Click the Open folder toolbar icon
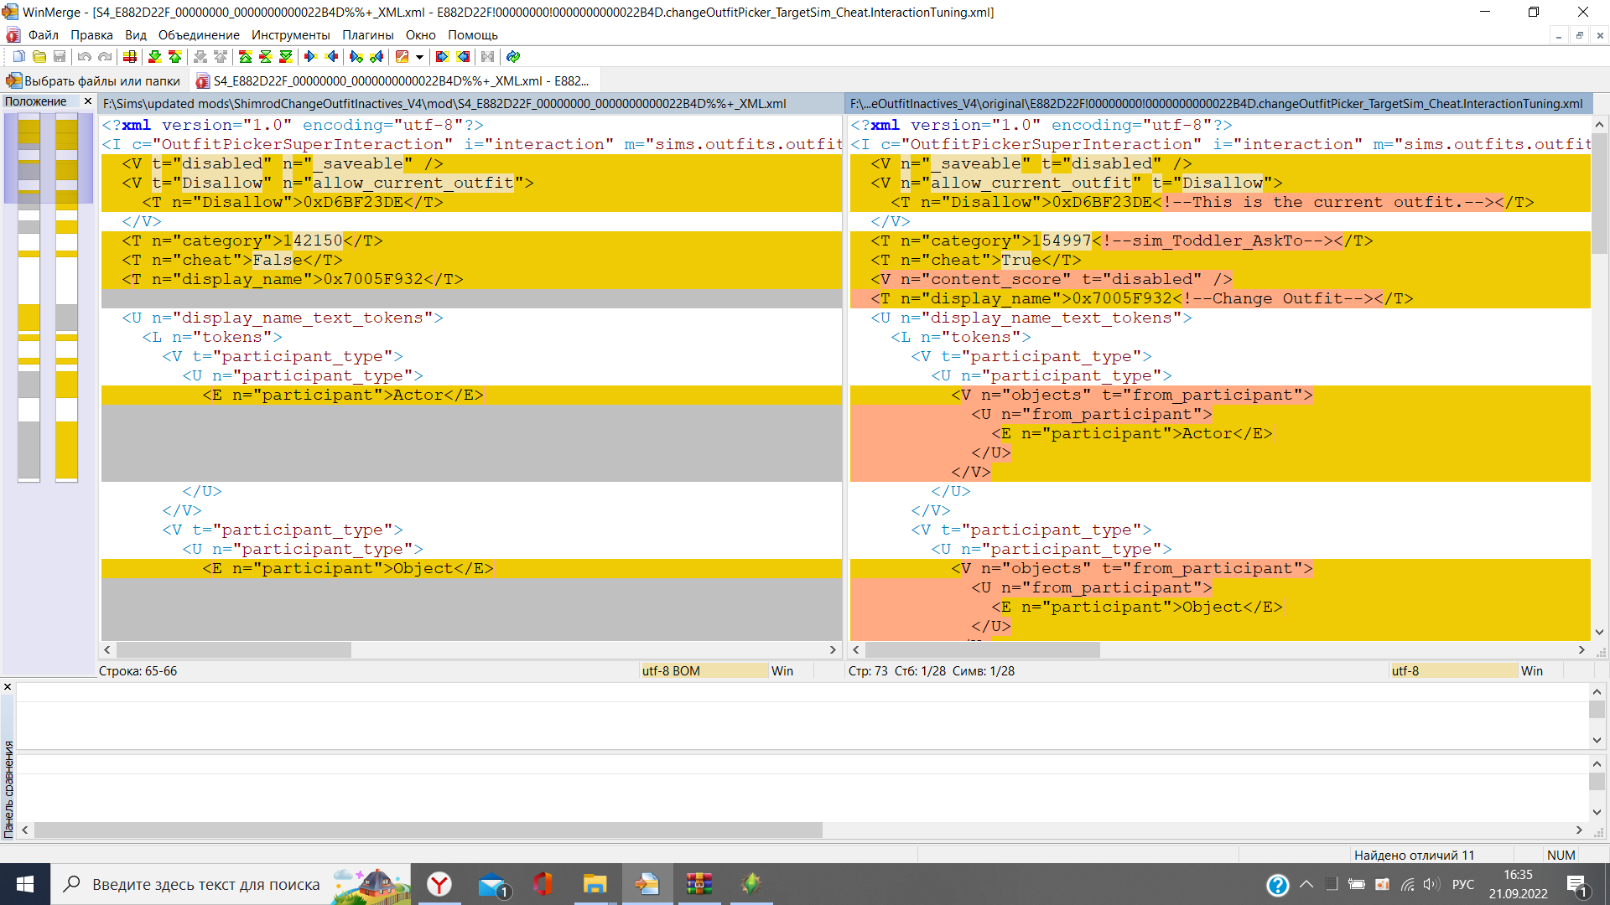Image resolution: width=1610 pixels, height=905 pixels. [x=39, y=57]
